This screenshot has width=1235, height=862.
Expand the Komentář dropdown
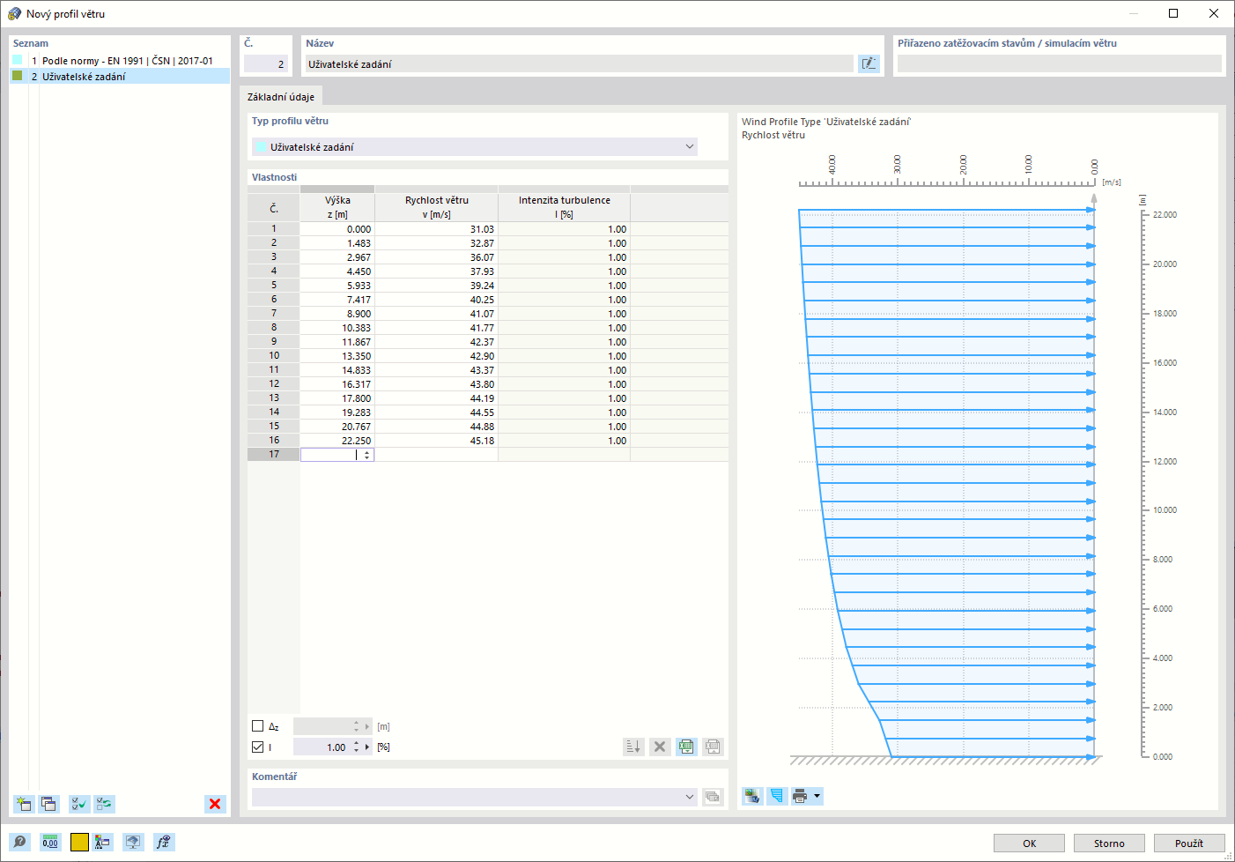(690, 797)
